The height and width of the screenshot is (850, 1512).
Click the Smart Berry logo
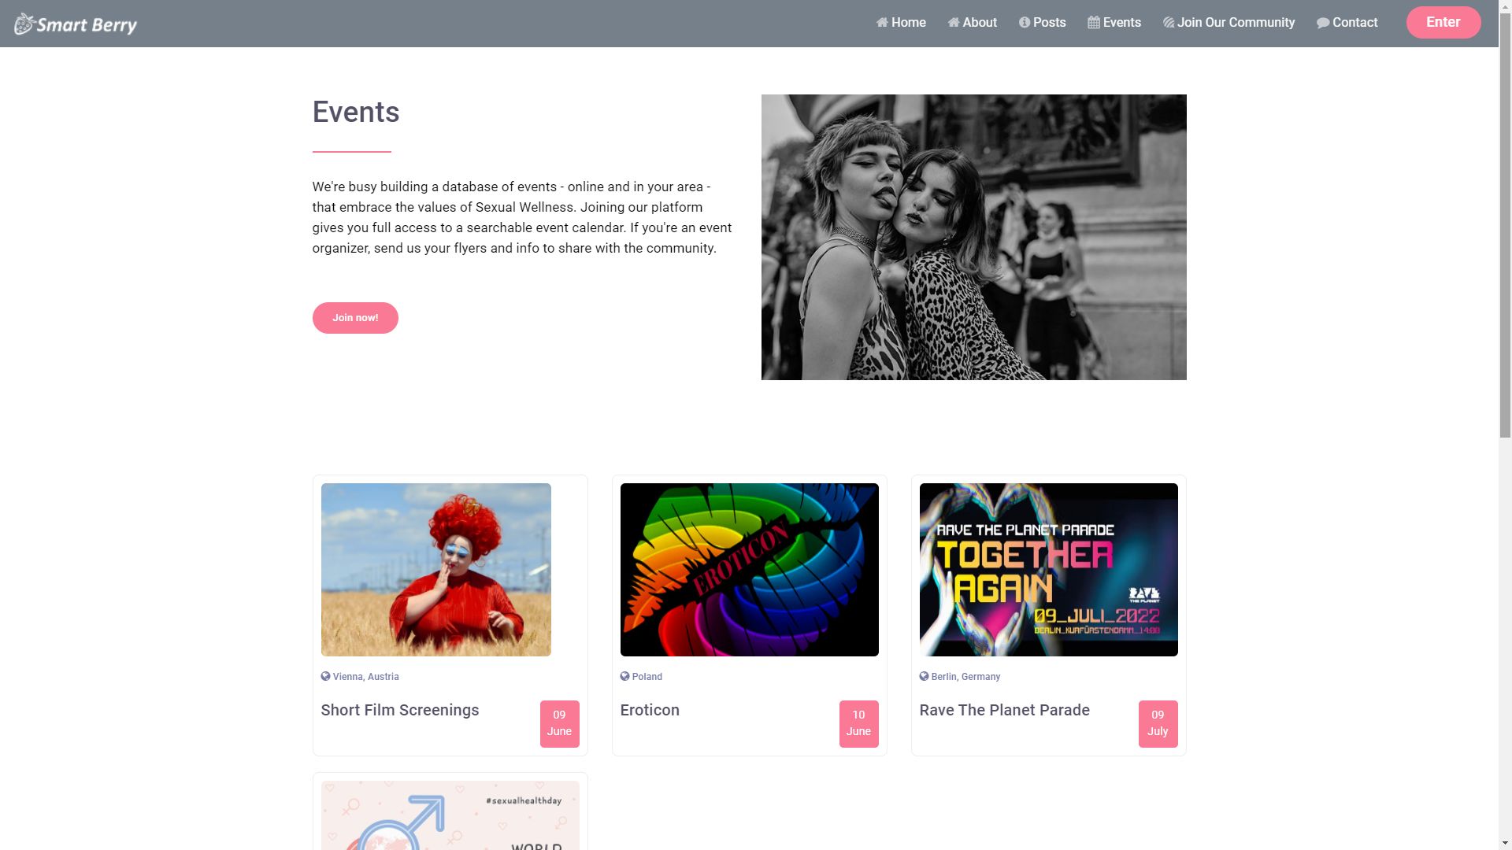(x=76, y=24)
